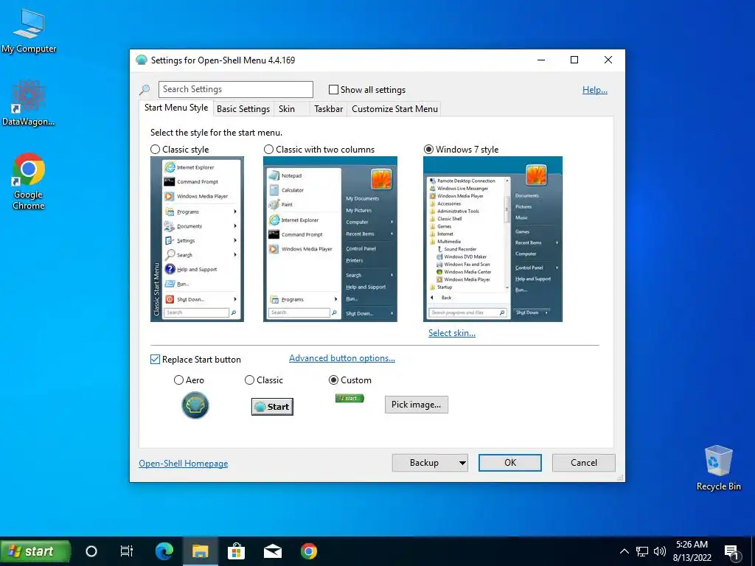755x566 pixels.
Task: Open the notification center icon
Action: (x=732, y=552)
